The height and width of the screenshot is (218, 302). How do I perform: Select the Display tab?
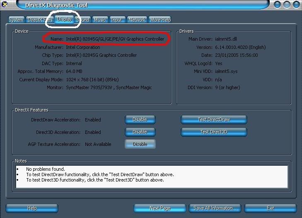point(64,19)
